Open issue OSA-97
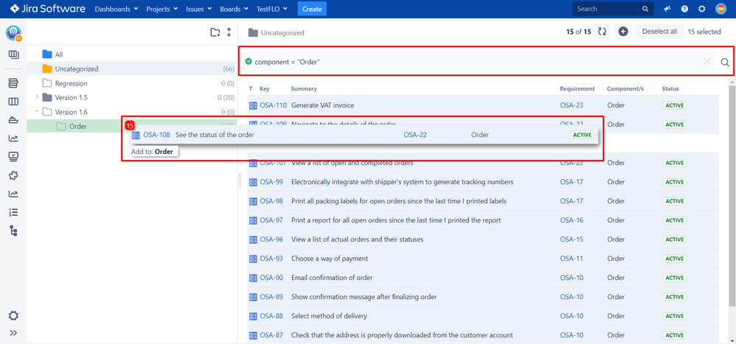The width and height of the screenshot is (736, 344). tap(271, 220)
